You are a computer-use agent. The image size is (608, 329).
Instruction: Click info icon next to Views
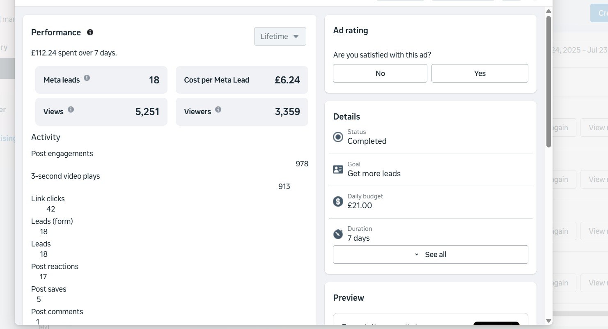pyautogui.click(x=71, y=109)
